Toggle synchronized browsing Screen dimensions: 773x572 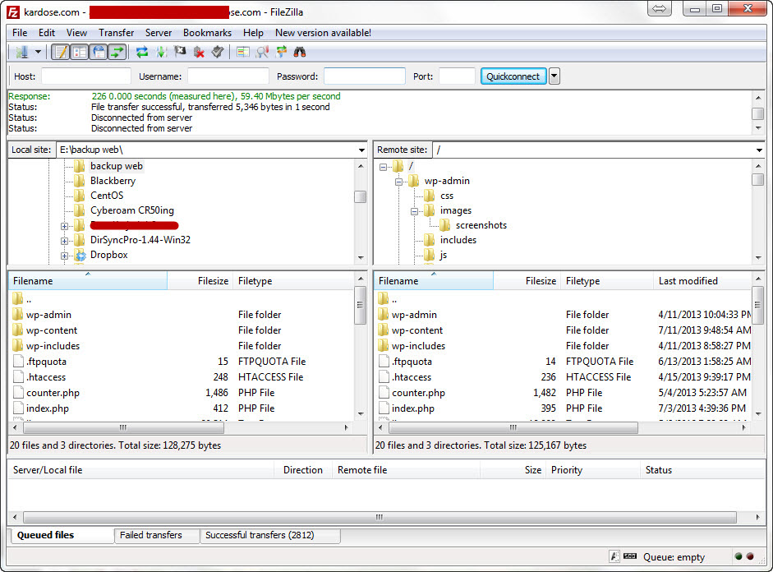coord(281,52)
